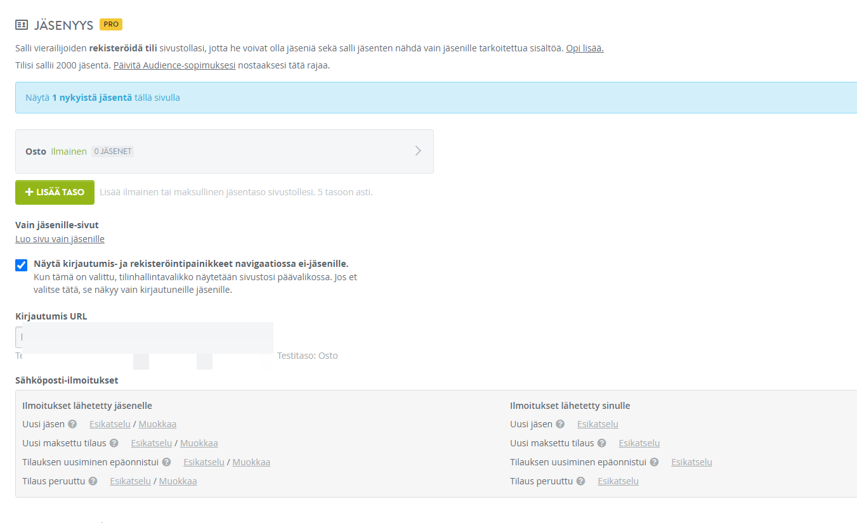Click Päivitä Audience-sopimuksesi link
Screen dimensions: 857x523
174,65
